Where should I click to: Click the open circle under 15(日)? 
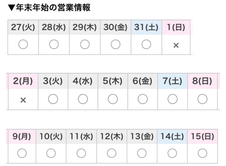pos(202,153)
